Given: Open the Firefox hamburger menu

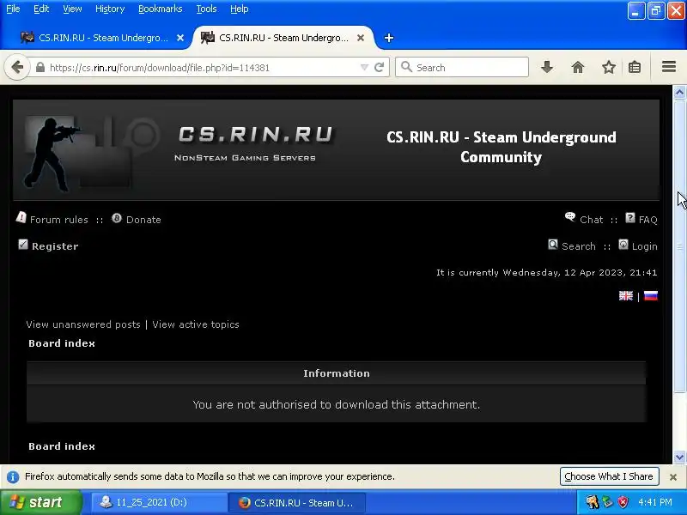Looking at the screenshot, I should (x=669, y=67).
